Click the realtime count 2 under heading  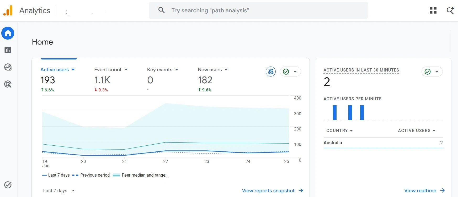click(327, 82)
